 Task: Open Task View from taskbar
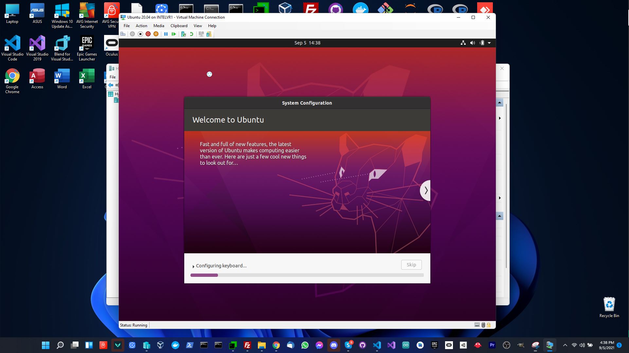(x=75, y=345)
